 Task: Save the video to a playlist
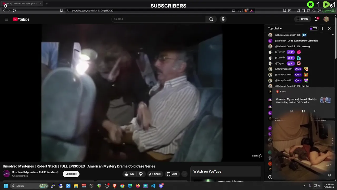[x=172, y=174]
